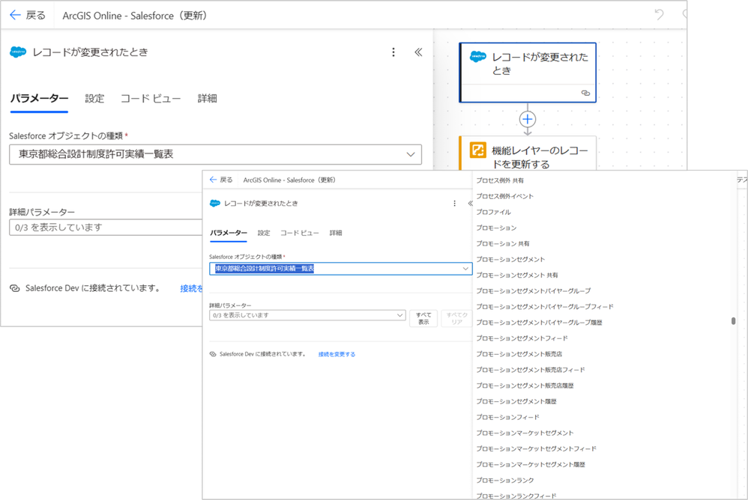This screenshot has width=748, height=500.
Task: Choose プロモーションマーケットセグメント履歴 option
Action: click(x=531, y=464)
